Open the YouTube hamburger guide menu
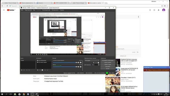Viewport: 170px width, 96px height. (4, 10)
